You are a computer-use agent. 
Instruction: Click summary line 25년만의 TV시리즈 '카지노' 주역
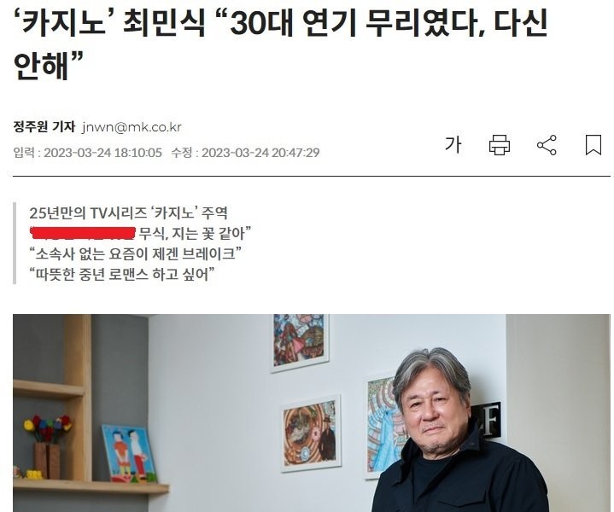[x=128, y=213]
